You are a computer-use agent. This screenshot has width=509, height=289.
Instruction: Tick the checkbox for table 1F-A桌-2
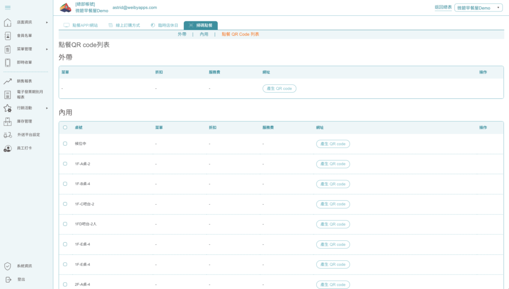pyautogui.click(x=65, y=164)
